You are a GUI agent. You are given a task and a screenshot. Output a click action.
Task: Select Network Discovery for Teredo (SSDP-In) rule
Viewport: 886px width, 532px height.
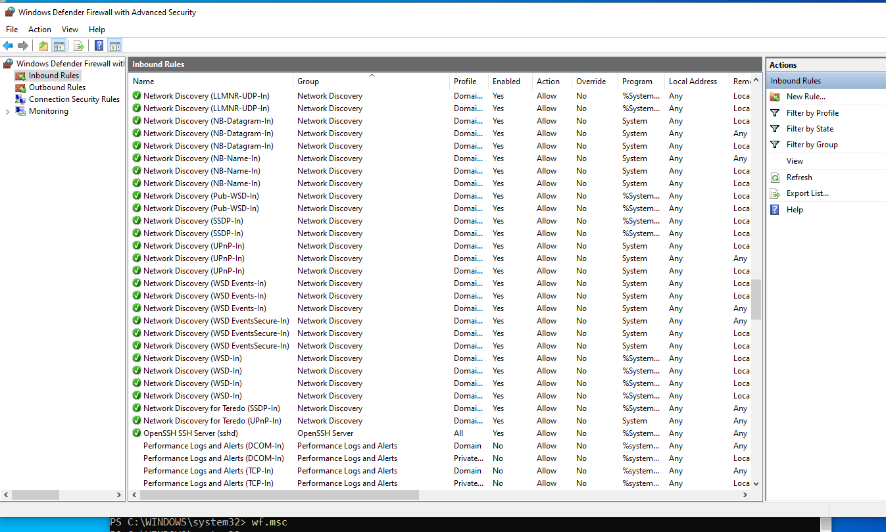[212, 408]
